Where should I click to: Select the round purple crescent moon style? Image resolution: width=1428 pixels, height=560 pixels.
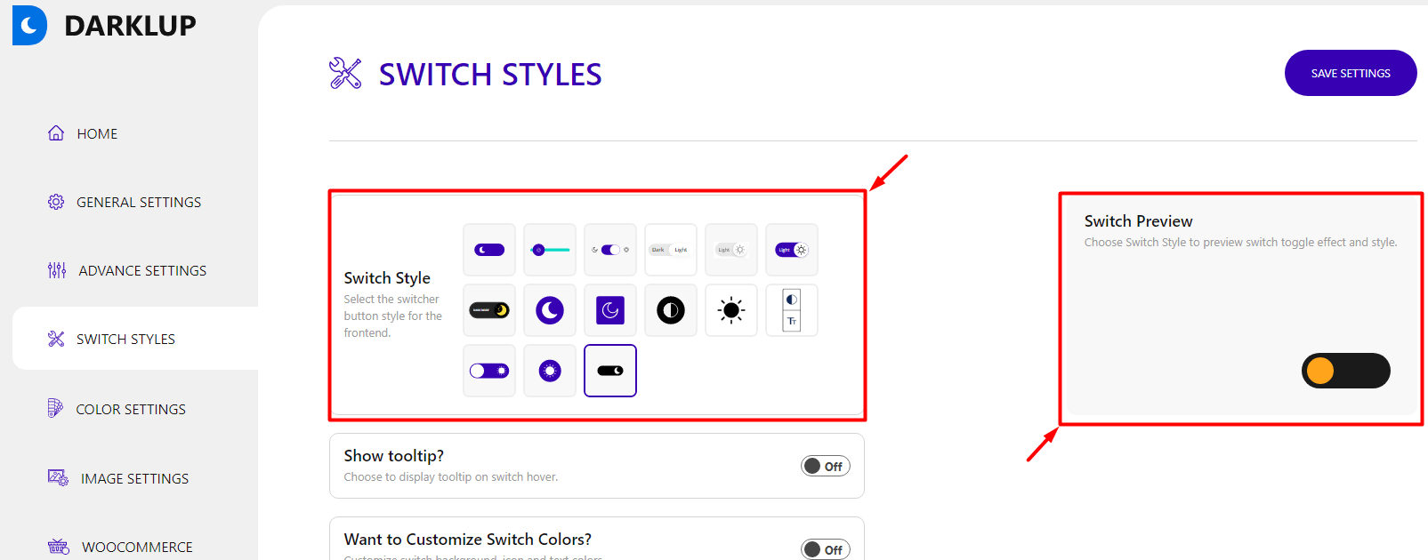550,310
